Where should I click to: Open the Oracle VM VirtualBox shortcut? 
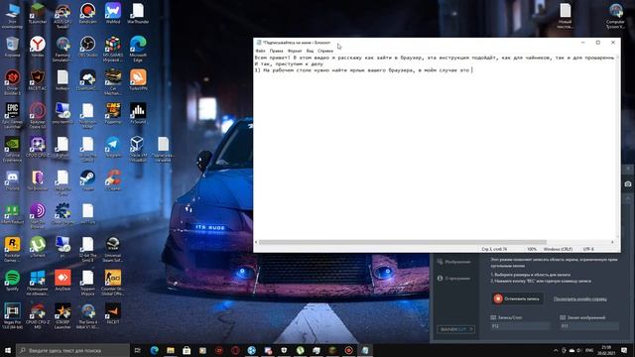tap(138, 149)
